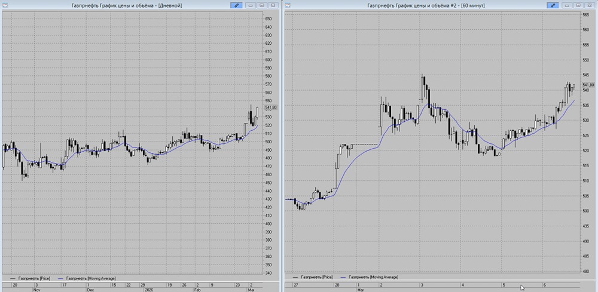The image size is (598, 292).
Task: Click the 600 price axis label
Action: [x=269, y=60]
